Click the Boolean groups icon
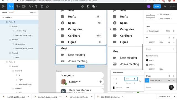Screen dimensions: 177x100 [93, 6]
